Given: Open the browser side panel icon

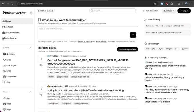Looking at the screenshot, I should point(179,4).
